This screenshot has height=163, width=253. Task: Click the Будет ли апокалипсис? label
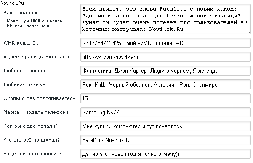coord(32,154)
